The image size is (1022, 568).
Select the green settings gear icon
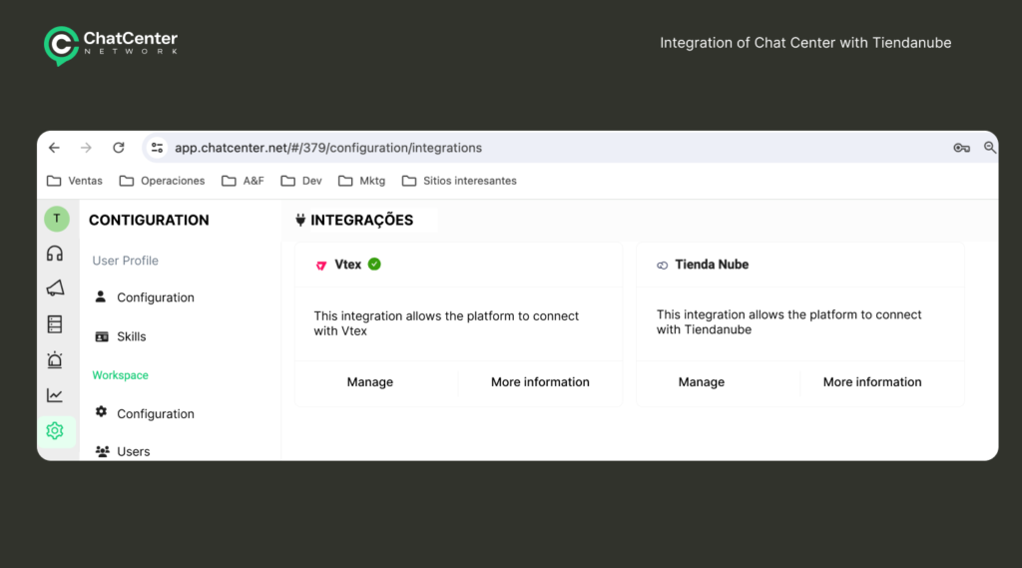[55, 430]
